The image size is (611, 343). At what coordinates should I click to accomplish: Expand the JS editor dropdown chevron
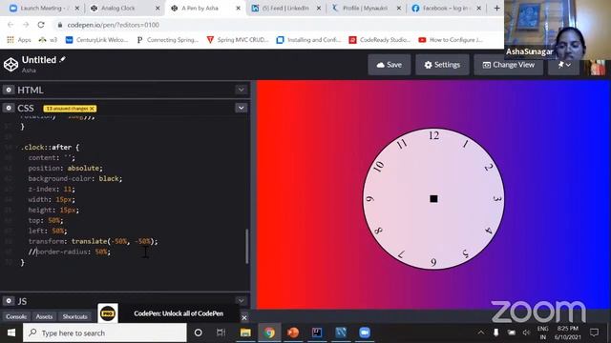pyautogui.click(x=242, y=301)
